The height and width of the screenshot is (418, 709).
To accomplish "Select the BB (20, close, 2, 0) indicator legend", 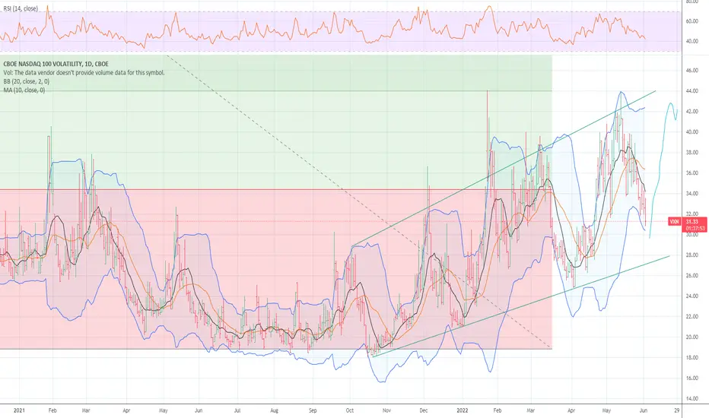I will (26, 81).
